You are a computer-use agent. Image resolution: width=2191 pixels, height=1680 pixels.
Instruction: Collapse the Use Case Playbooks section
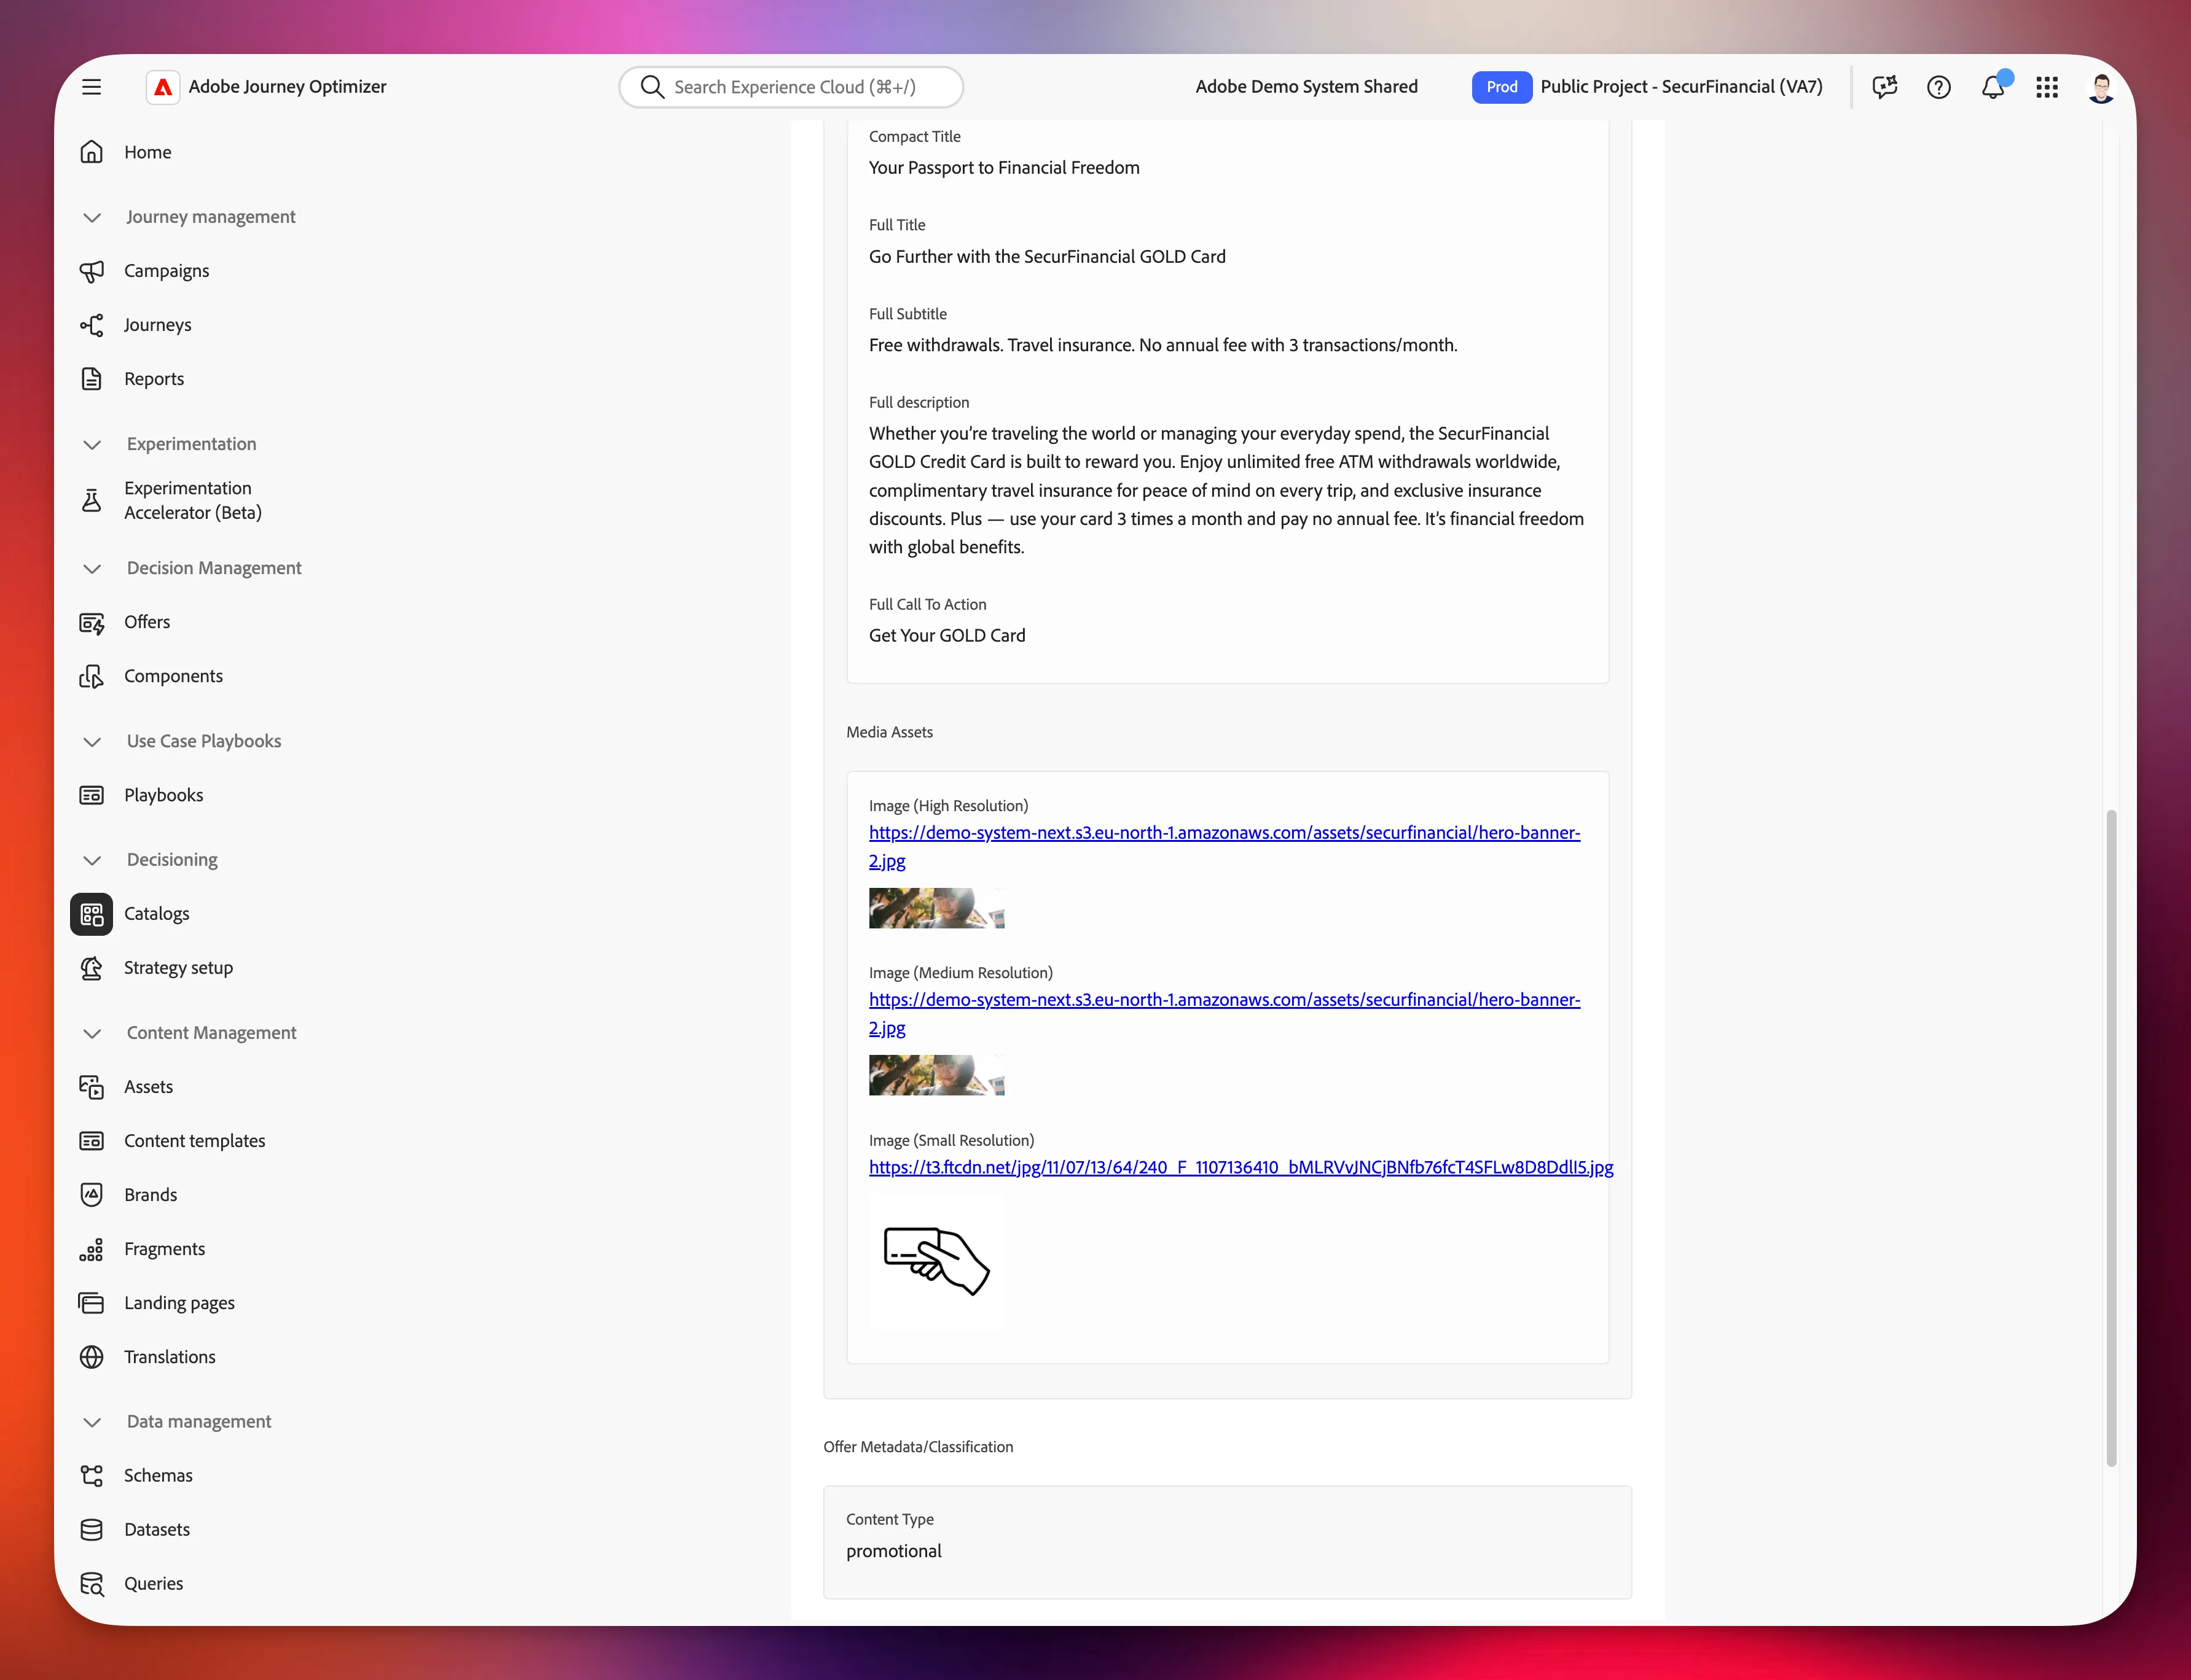pyautogui.click(x=92, y=741)
